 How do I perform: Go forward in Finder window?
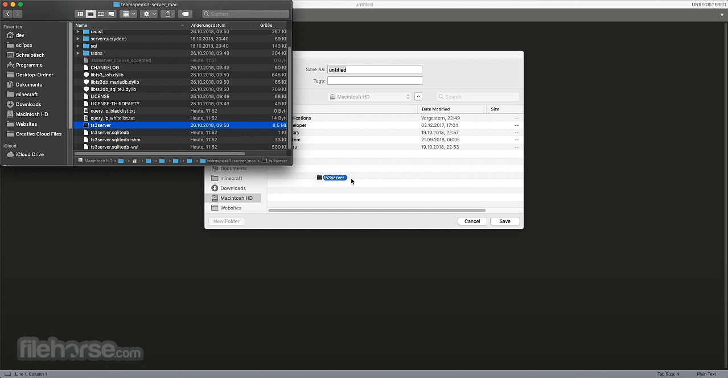18,14
